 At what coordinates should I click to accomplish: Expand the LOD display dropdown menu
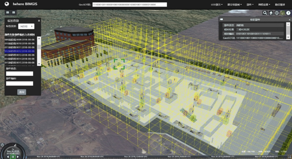[217, 5]
